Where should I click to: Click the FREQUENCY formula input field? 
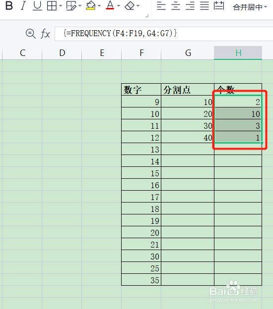(164, 34)
